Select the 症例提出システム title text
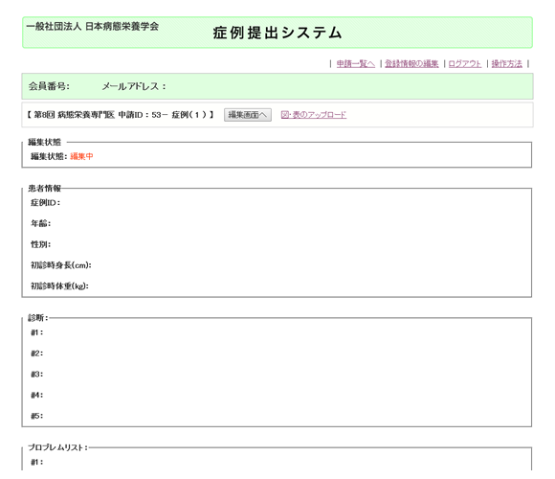Viewport: 555px width, 479px height. [277, 33]
